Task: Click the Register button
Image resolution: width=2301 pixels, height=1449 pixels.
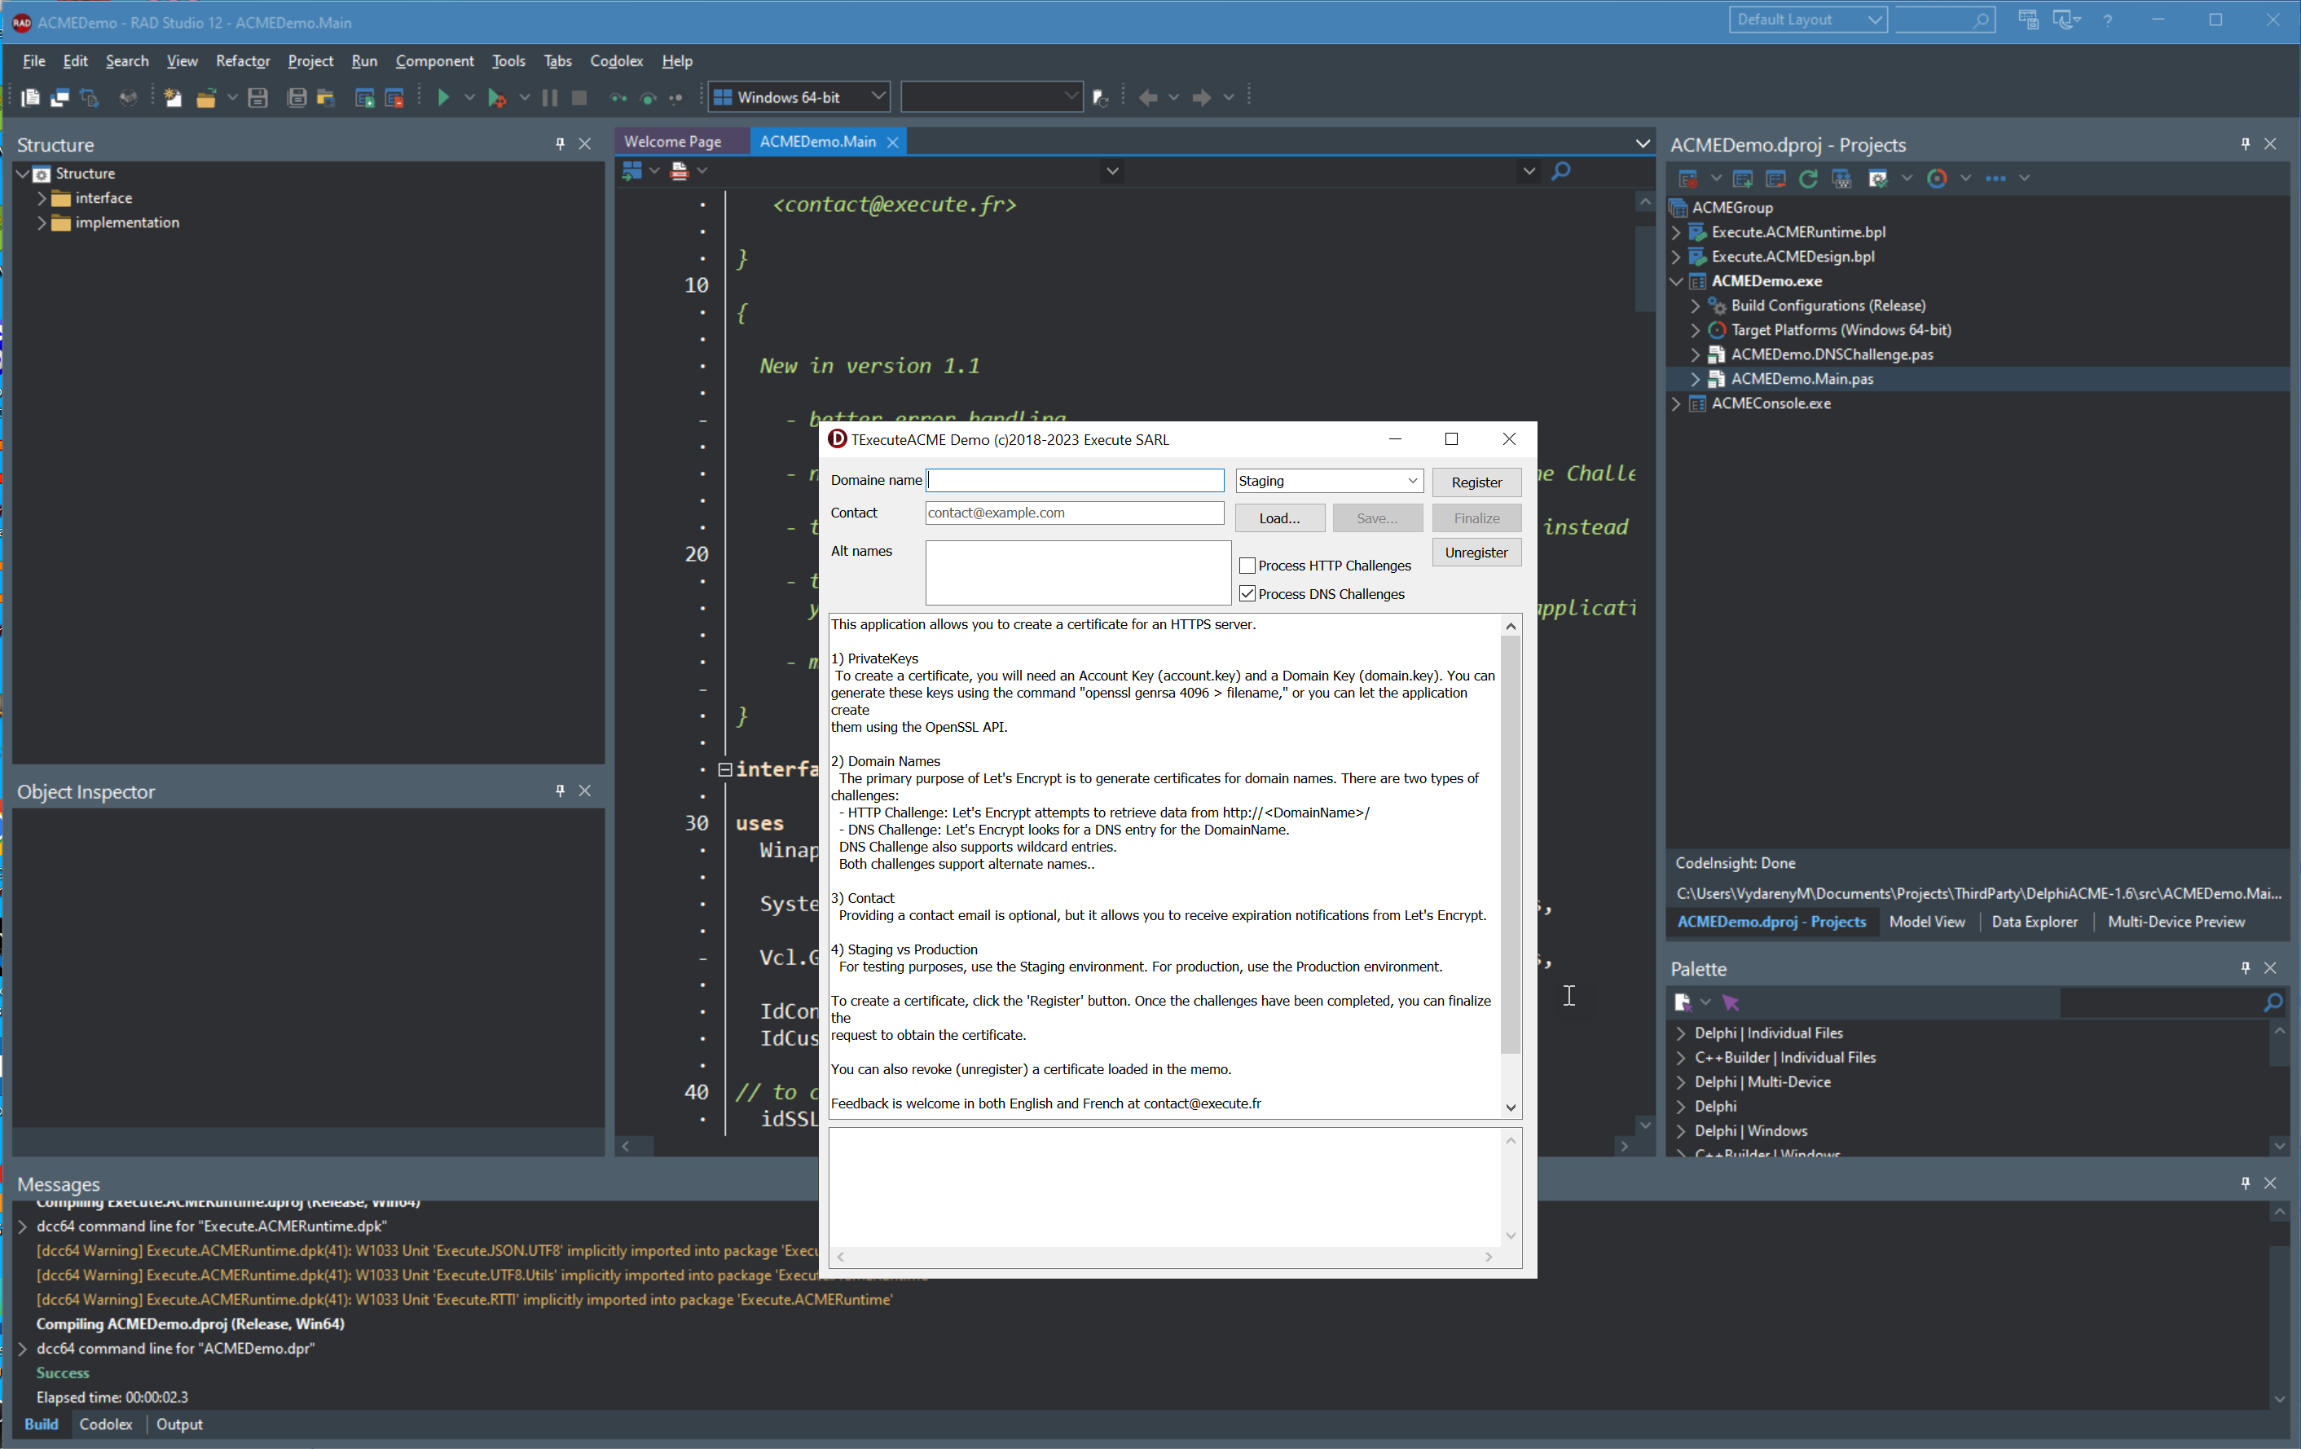Action: tap(1476, 482)
